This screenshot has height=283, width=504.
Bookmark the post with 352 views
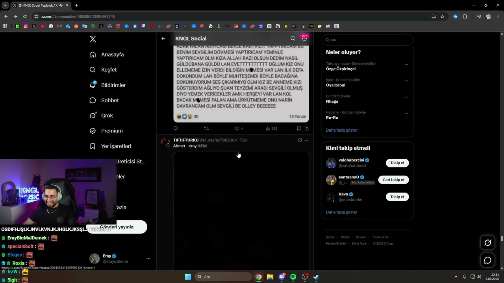tap(299, 129)
